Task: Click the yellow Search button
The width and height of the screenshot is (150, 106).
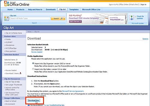Action: (58, 18)
